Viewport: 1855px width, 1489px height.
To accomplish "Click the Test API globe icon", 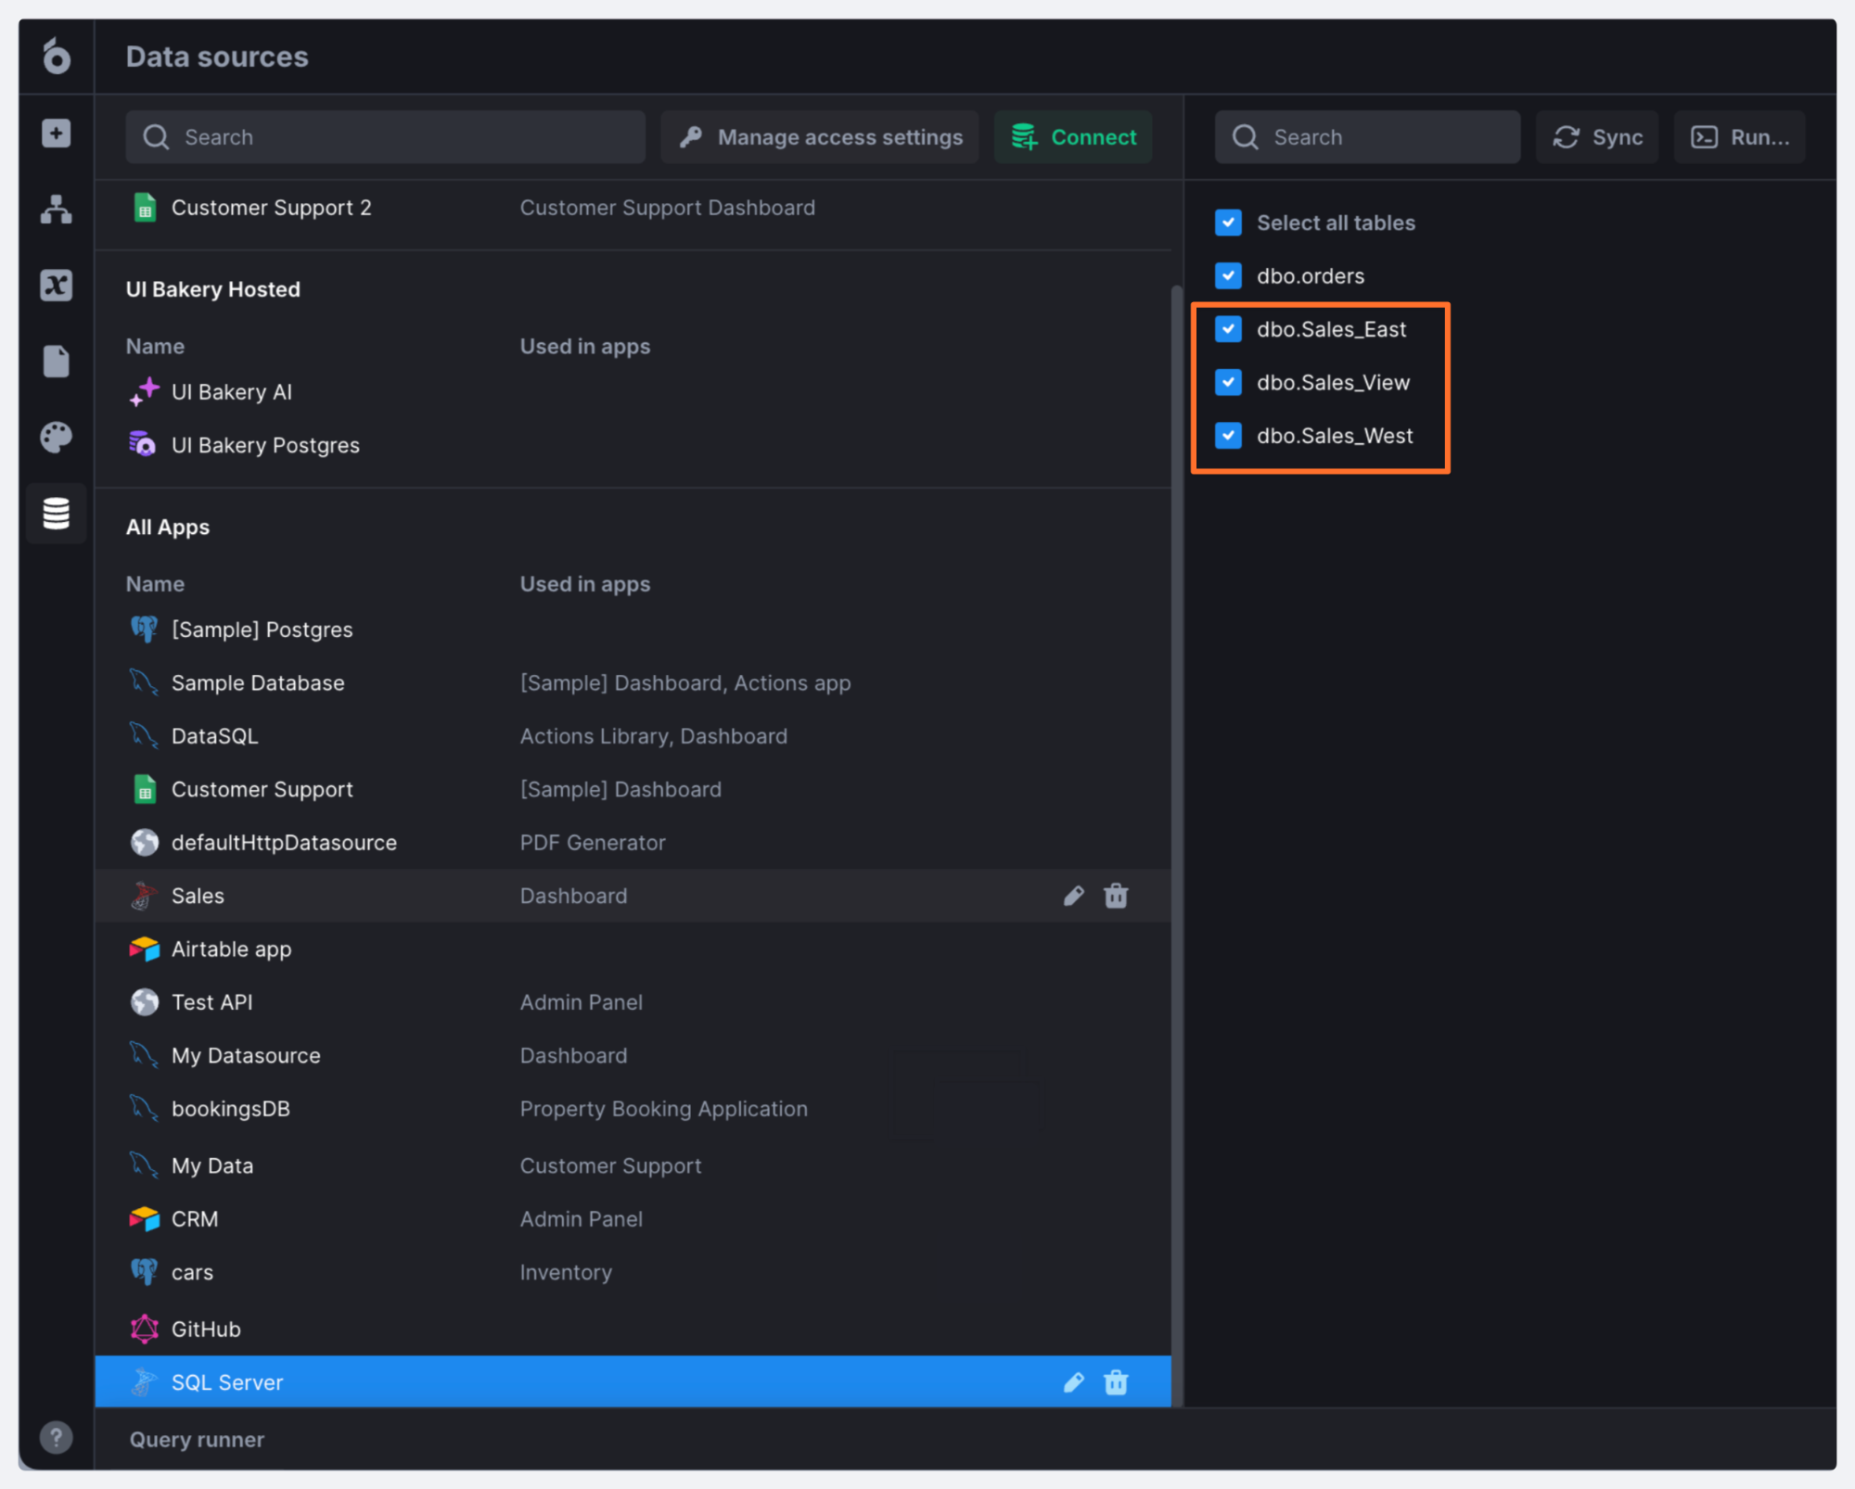I will pyautogui.click(x=145, y=1001).
